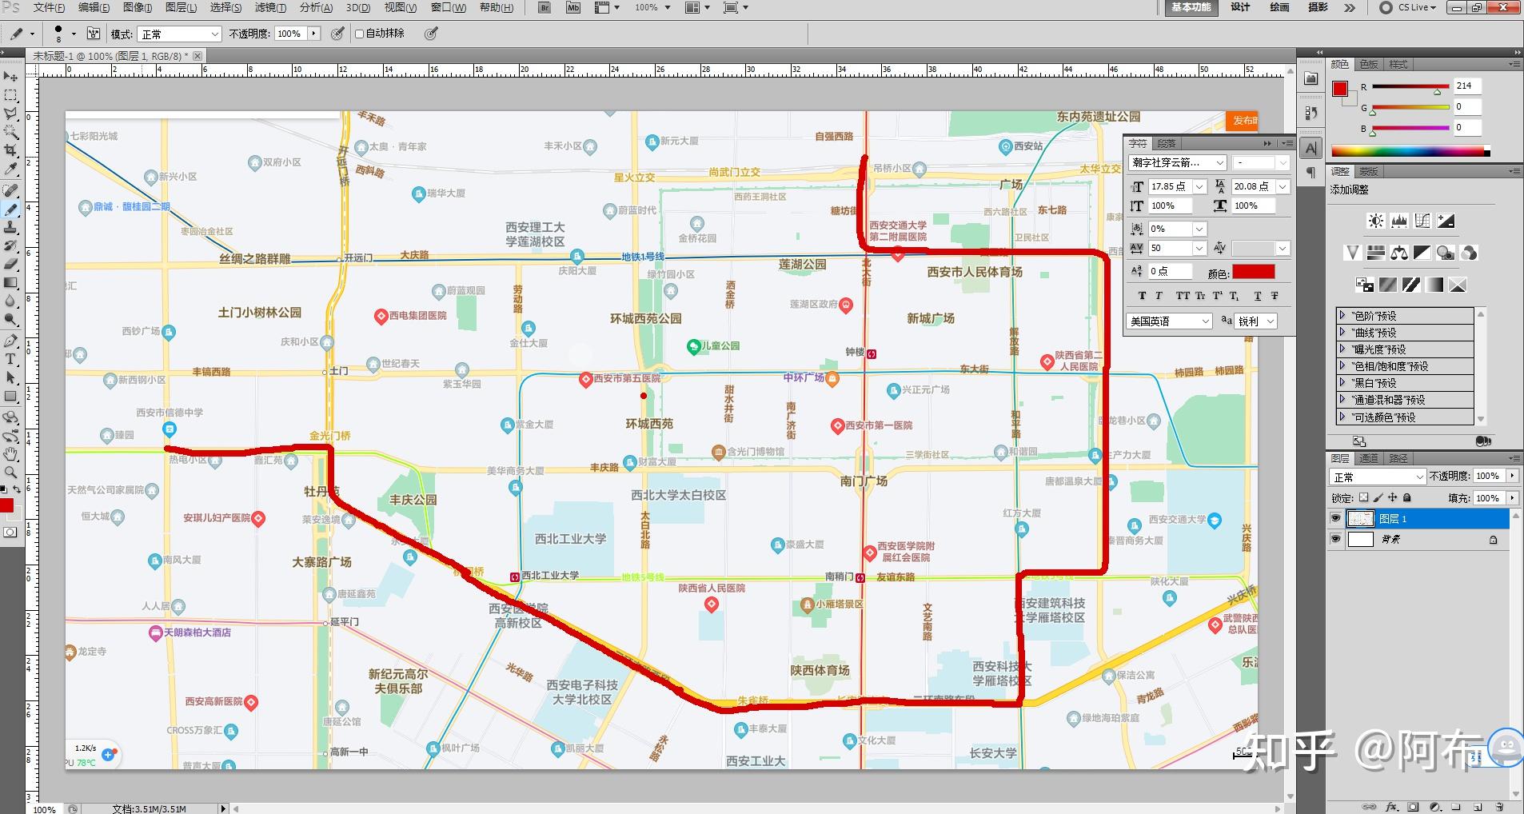
Task: Add a Brightness/Contrast adjustment
Action: pyautogui.click(x=1375, y=221)
